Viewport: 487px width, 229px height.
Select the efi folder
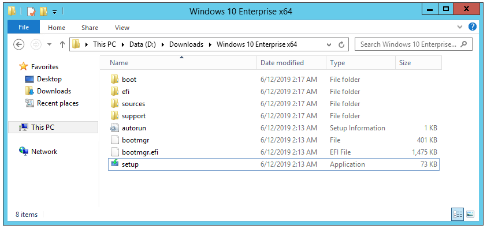pos(274,92)
